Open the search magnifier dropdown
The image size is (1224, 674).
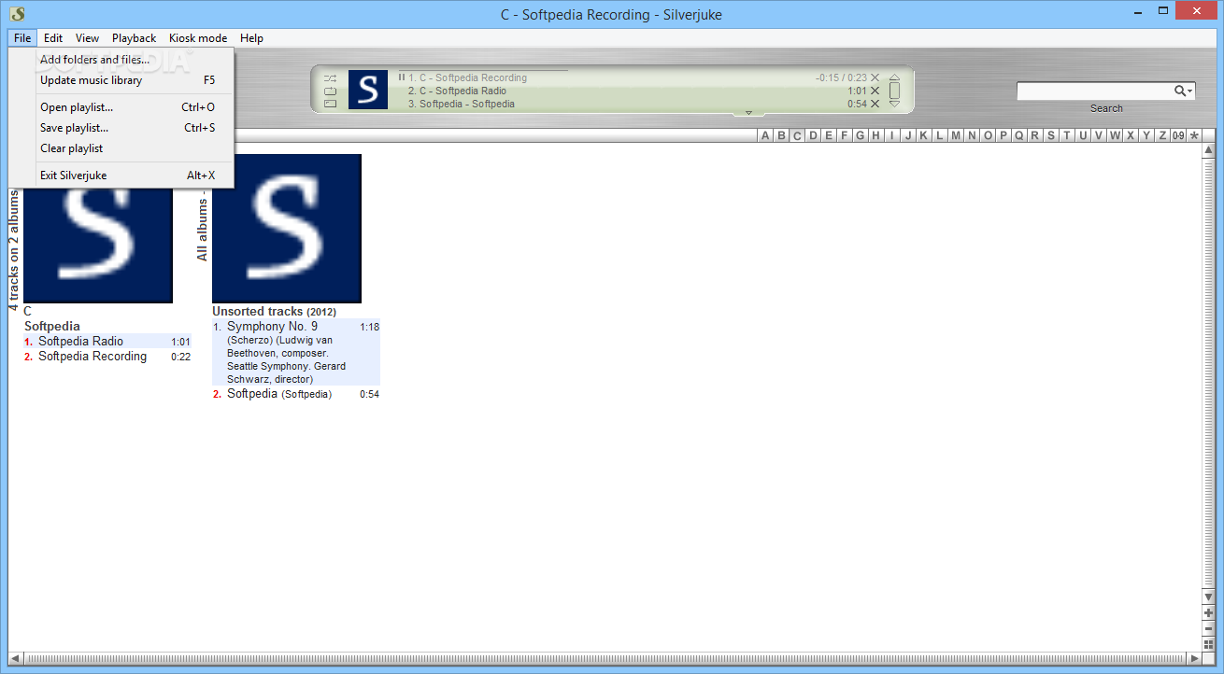click(x=1184, y=91)
